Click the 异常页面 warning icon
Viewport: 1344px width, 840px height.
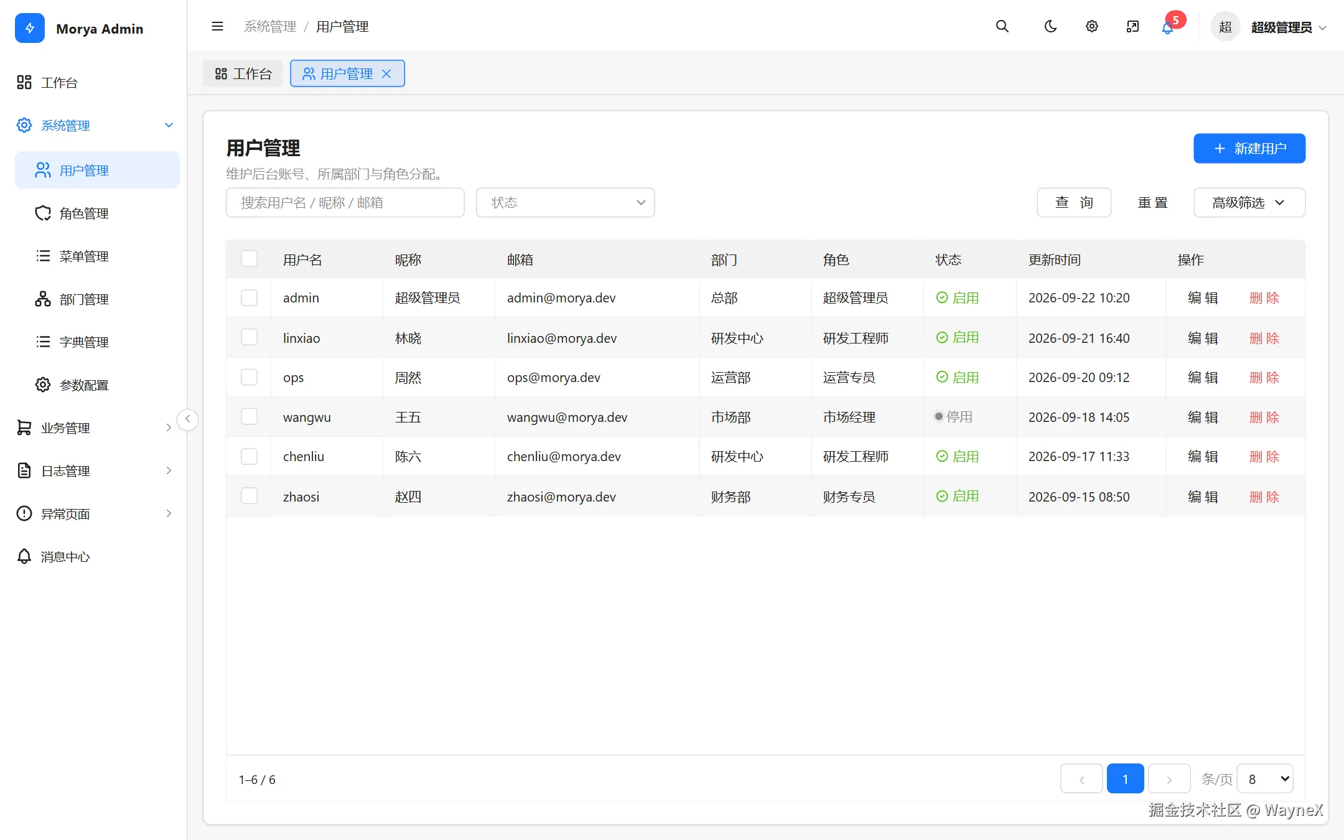coord(24,513)
